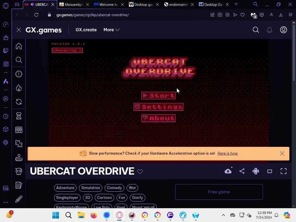296x222 pixels.
Task: Reload the current page
Action: pyautogui.click(x=36, y=15)
